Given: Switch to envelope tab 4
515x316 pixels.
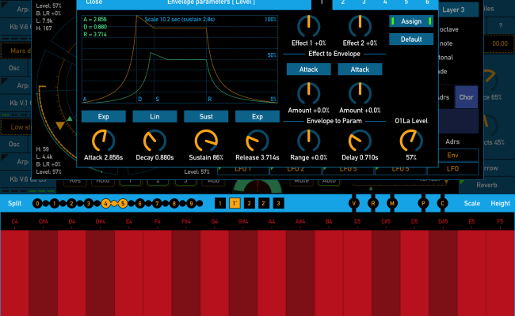Looking at the screenshot, I should 385,2.
